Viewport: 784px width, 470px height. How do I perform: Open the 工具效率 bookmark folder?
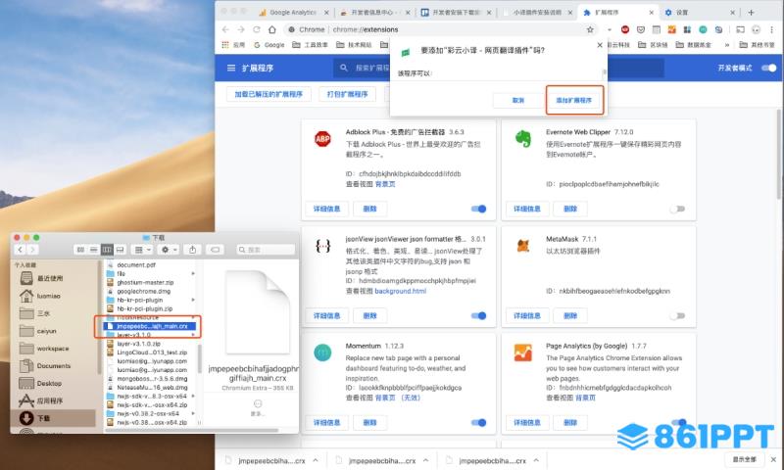coord(310,45)
